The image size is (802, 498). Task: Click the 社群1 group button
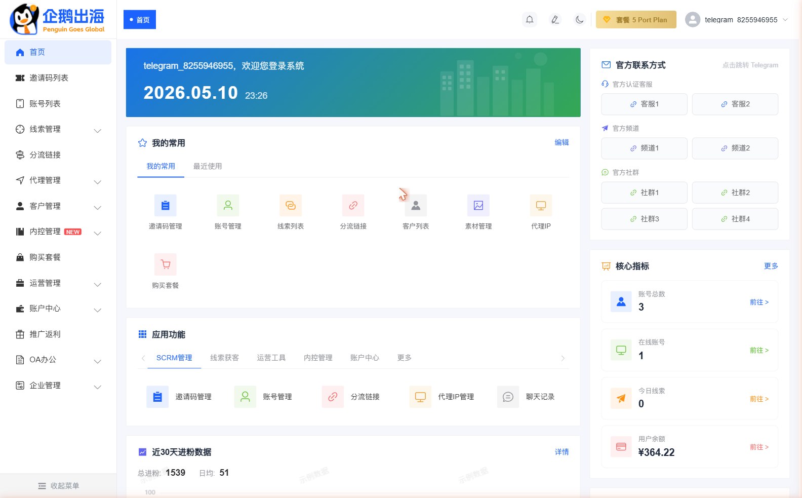click(644, 193)
